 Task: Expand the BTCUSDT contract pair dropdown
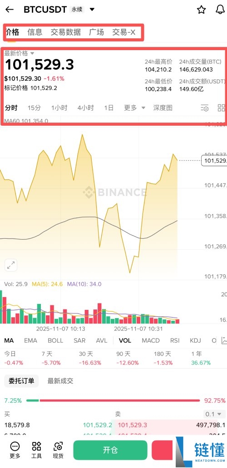click(92, 10)
